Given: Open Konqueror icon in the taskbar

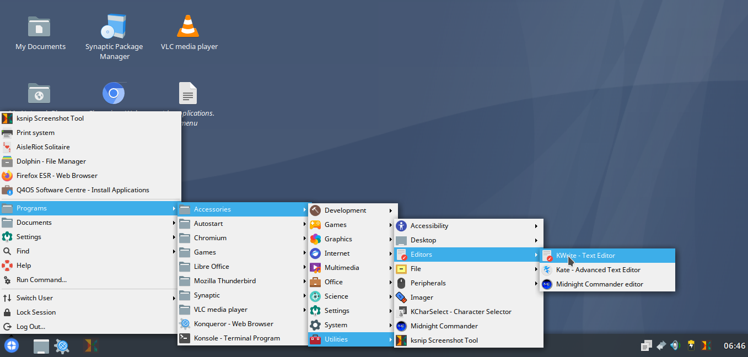Looking at the screenshot, I should [62, 346].
